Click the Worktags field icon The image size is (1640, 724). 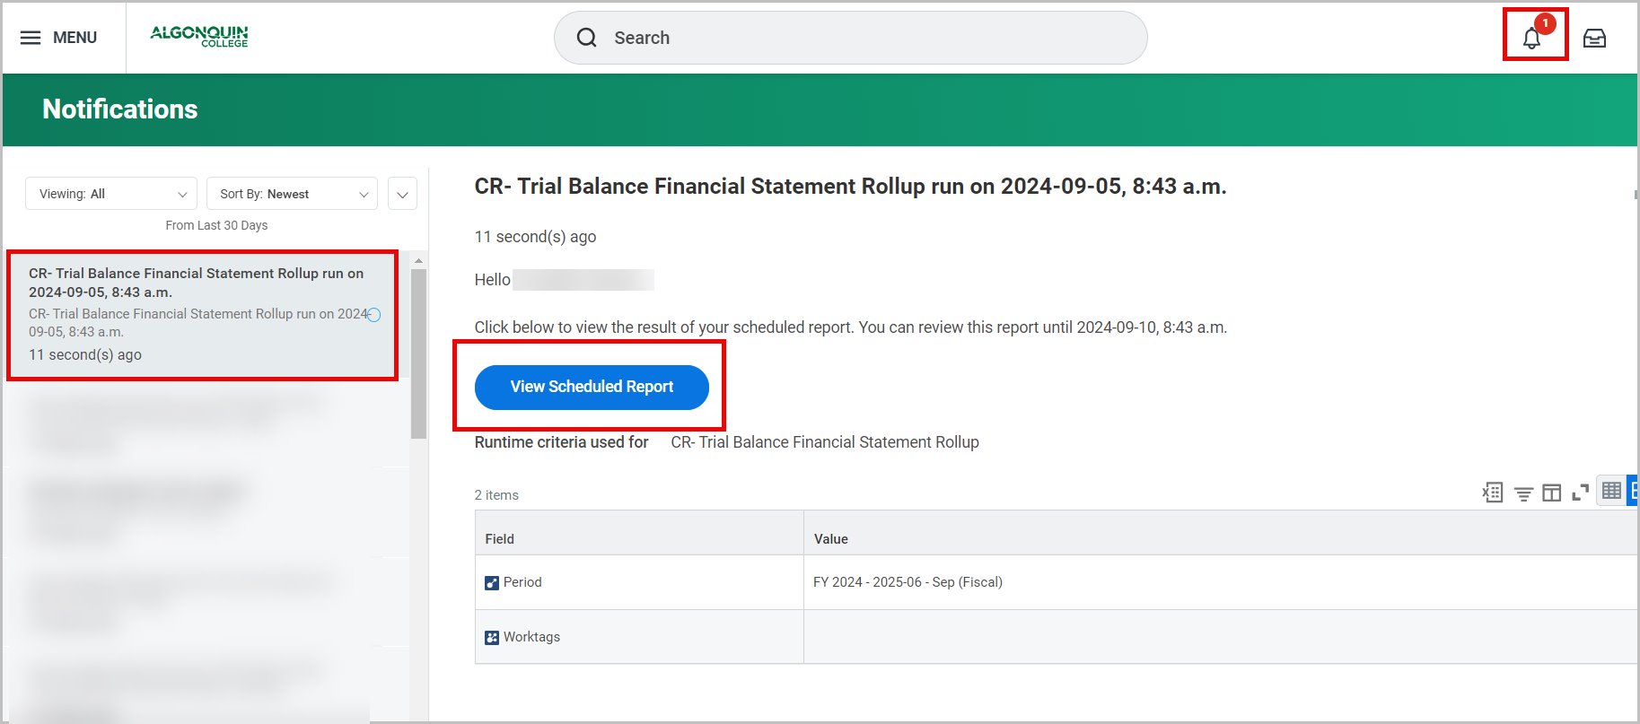491,638
